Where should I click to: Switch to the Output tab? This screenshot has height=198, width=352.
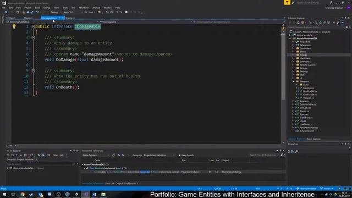click(x=119, y=184)
